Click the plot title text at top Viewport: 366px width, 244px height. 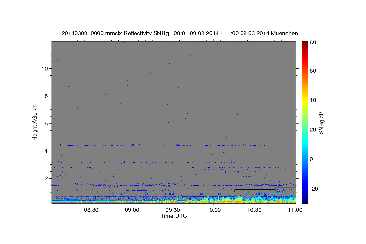pos(180,33)
